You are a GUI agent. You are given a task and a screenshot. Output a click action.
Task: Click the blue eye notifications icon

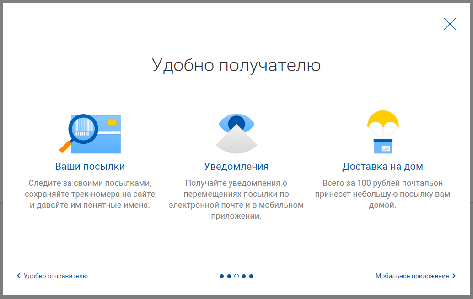pyautogui.click(x=236, y=132)
